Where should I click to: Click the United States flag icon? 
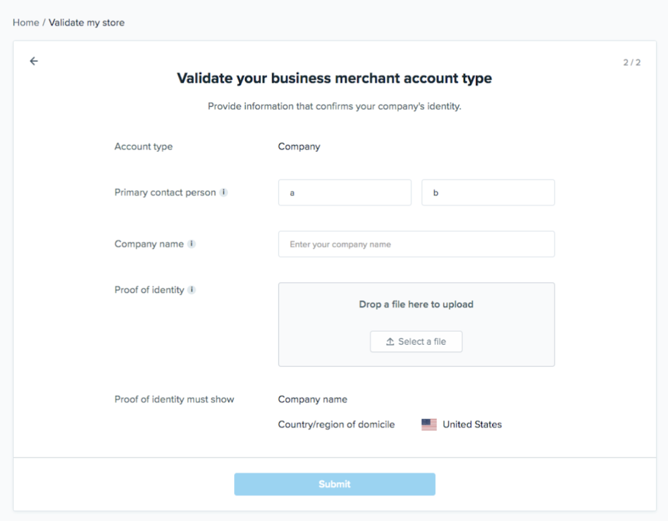click(x=429, y=424)
